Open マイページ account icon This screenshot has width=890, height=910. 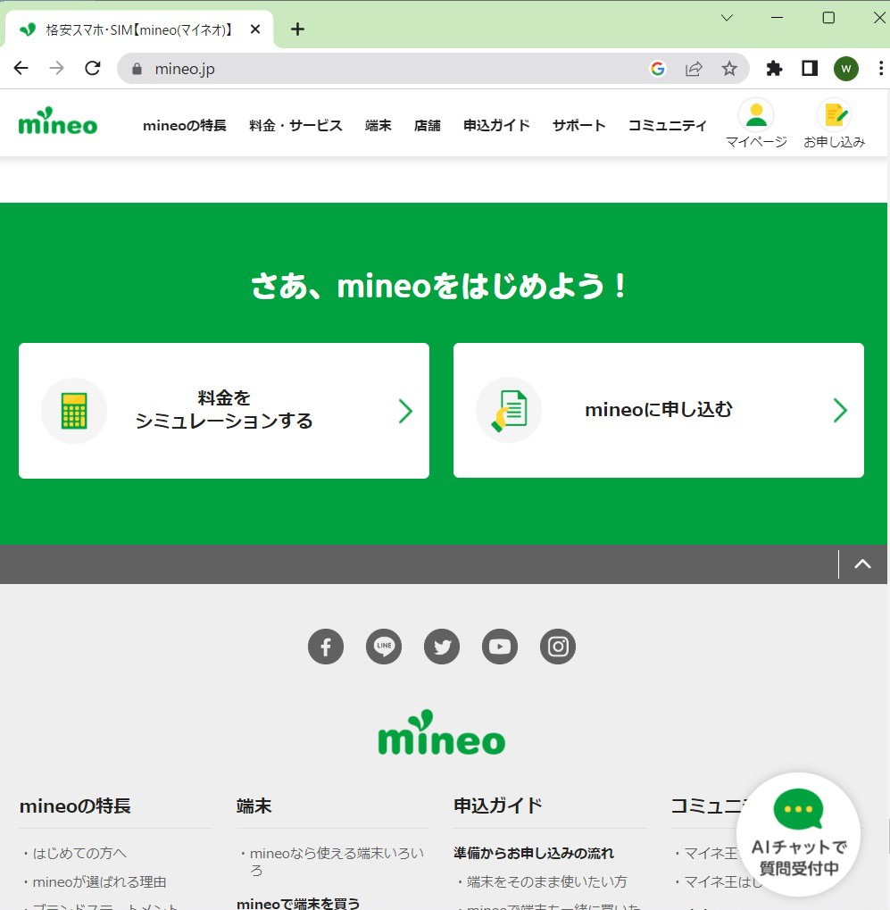click(x=756, y=123)
